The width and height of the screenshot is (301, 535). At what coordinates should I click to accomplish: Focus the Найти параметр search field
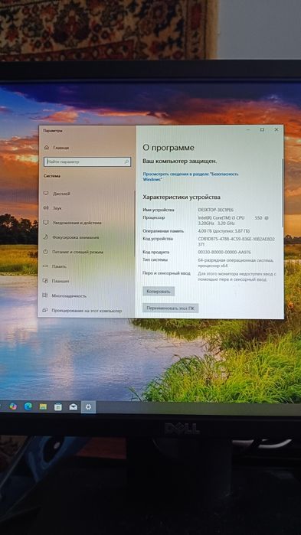pyautogui.click(x=87, y=161)
